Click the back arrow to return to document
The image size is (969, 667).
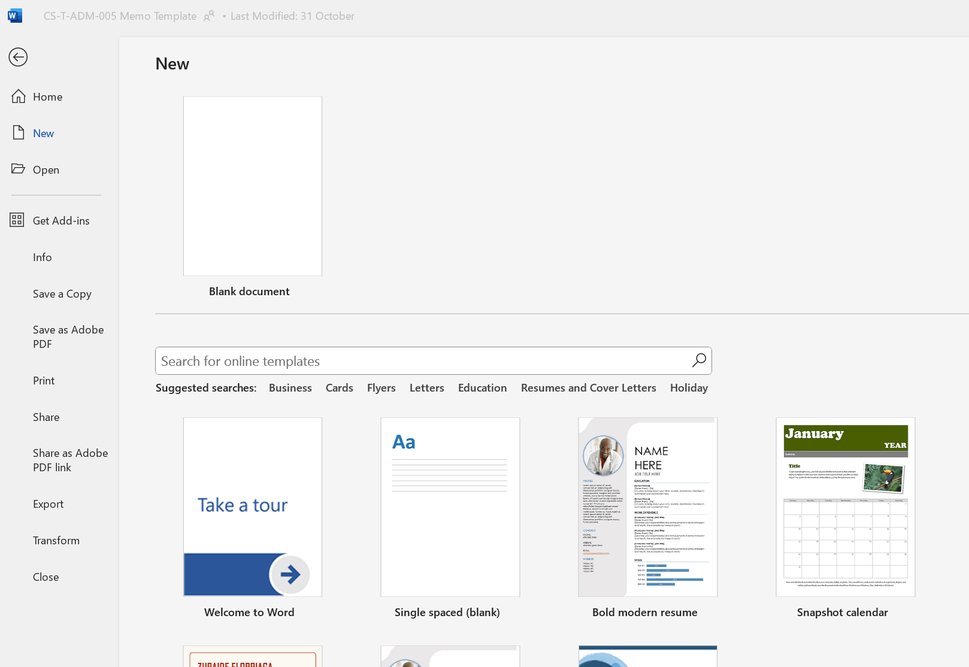(x=18, y=57)
